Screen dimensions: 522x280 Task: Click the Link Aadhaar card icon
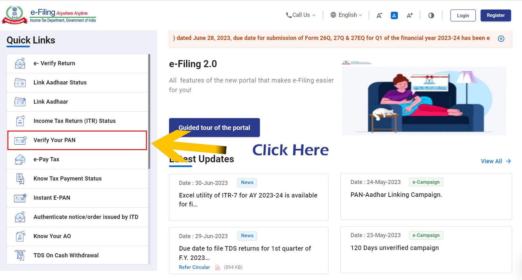pyautogui.click(x=20, y=102)
